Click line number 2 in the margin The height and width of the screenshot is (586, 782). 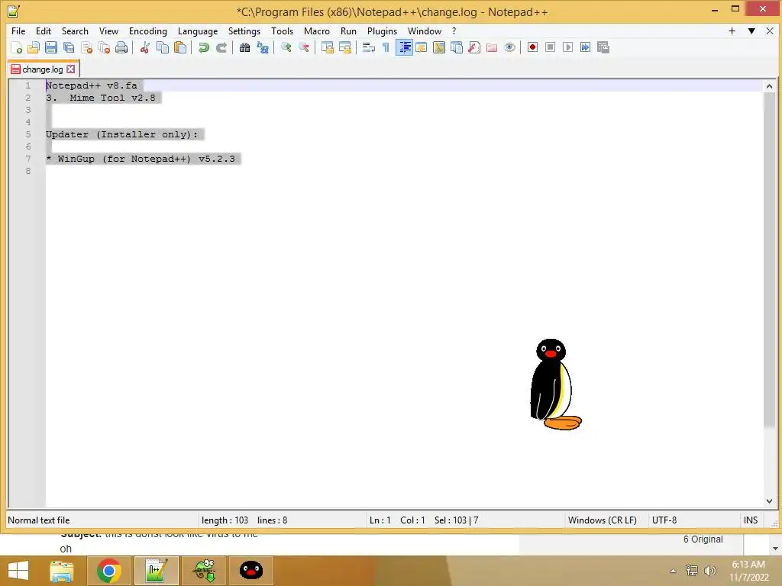pyautogui.click(x=28, y=98)
